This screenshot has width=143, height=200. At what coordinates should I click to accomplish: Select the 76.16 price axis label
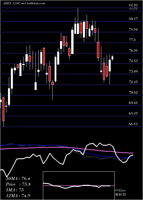tap(134, 51)
